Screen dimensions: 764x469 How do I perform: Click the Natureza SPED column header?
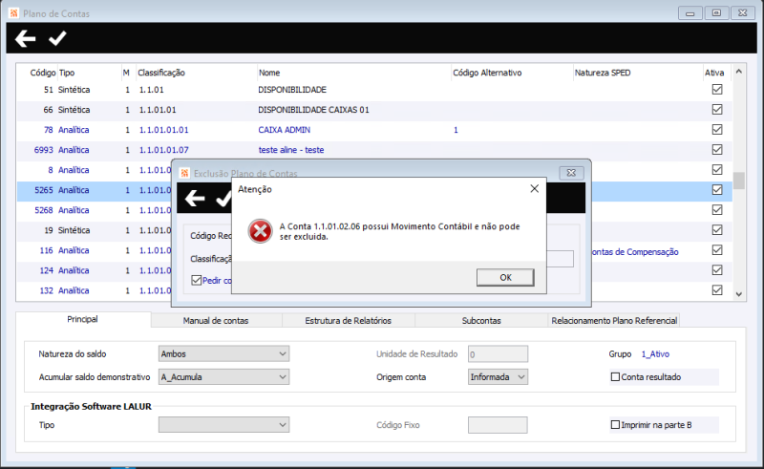pos(603,73)
